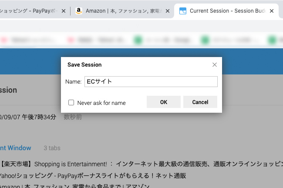Close the Save Session dialog with X
This screenshot has height=188, width=283.
click(214, 65)
